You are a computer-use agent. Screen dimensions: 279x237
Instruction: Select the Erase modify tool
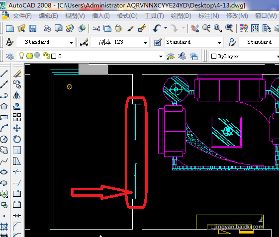[17, 74]
